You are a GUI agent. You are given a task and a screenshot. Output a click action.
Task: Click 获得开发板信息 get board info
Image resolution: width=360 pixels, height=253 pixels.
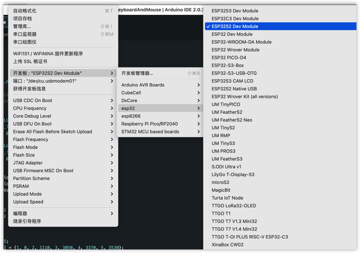[x=63, y=89]
